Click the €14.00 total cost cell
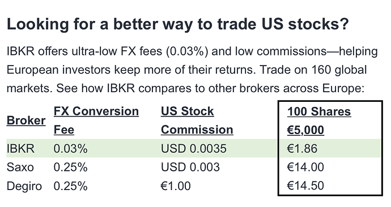The image size is (391, 207). (305, 167)
